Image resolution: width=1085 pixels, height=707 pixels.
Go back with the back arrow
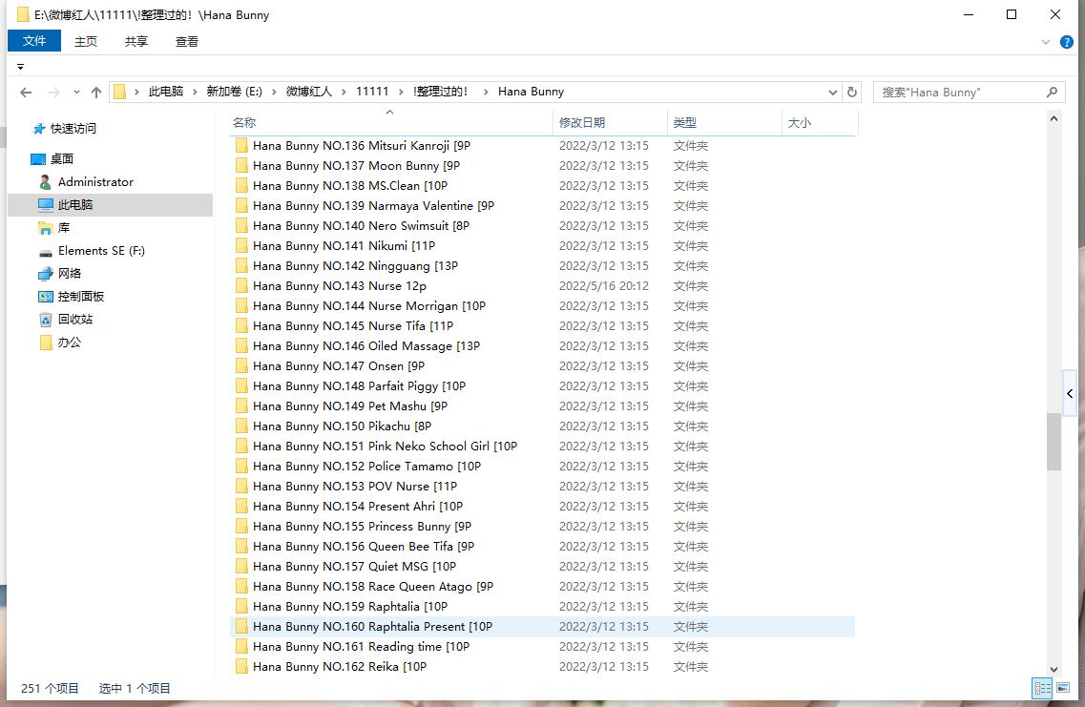coord(26,92)
